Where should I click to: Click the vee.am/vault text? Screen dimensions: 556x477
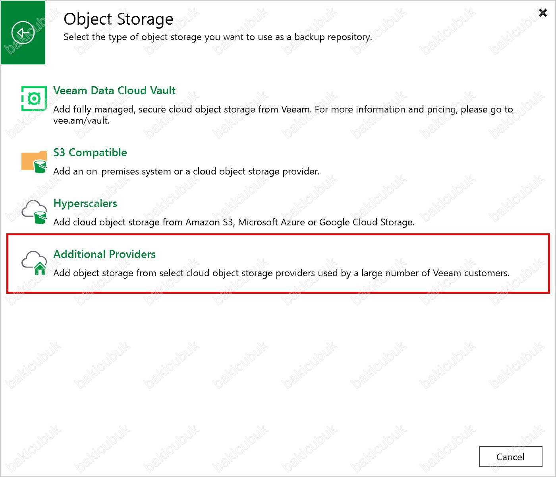pyautogui.click(x=81, y=120)
